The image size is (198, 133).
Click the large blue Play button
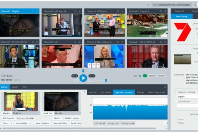point(83,78)
